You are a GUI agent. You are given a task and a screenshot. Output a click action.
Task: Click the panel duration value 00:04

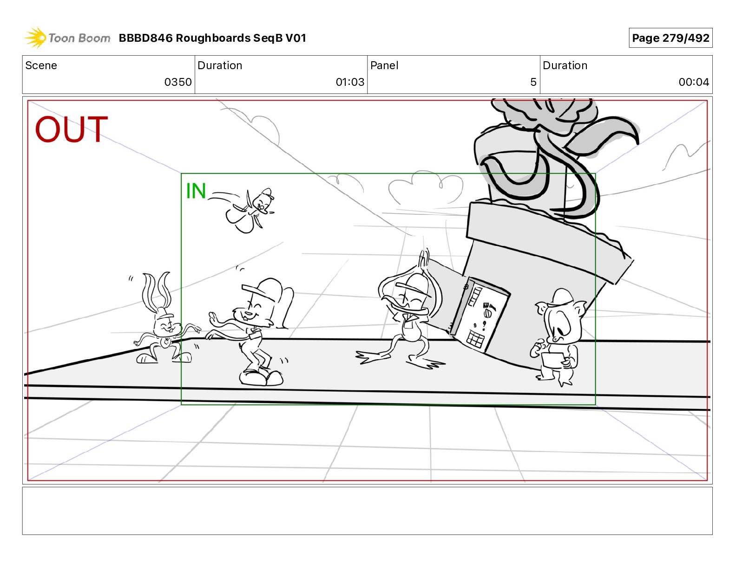[694, 82]
